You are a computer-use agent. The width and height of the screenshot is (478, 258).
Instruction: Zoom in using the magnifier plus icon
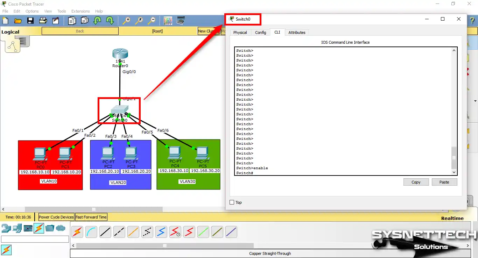[126, 21]
